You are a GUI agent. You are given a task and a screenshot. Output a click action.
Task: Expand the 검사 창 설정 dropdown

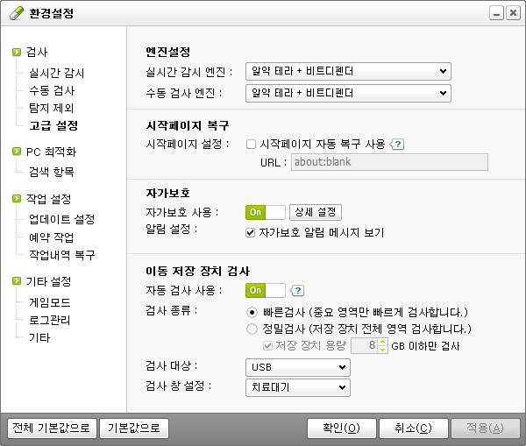pyautogui.click(x=299, y=386)
